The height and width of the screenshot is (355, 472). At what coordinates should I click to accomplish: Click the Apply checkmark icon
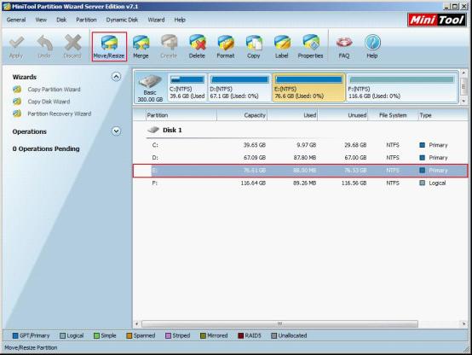click(16, 43)
